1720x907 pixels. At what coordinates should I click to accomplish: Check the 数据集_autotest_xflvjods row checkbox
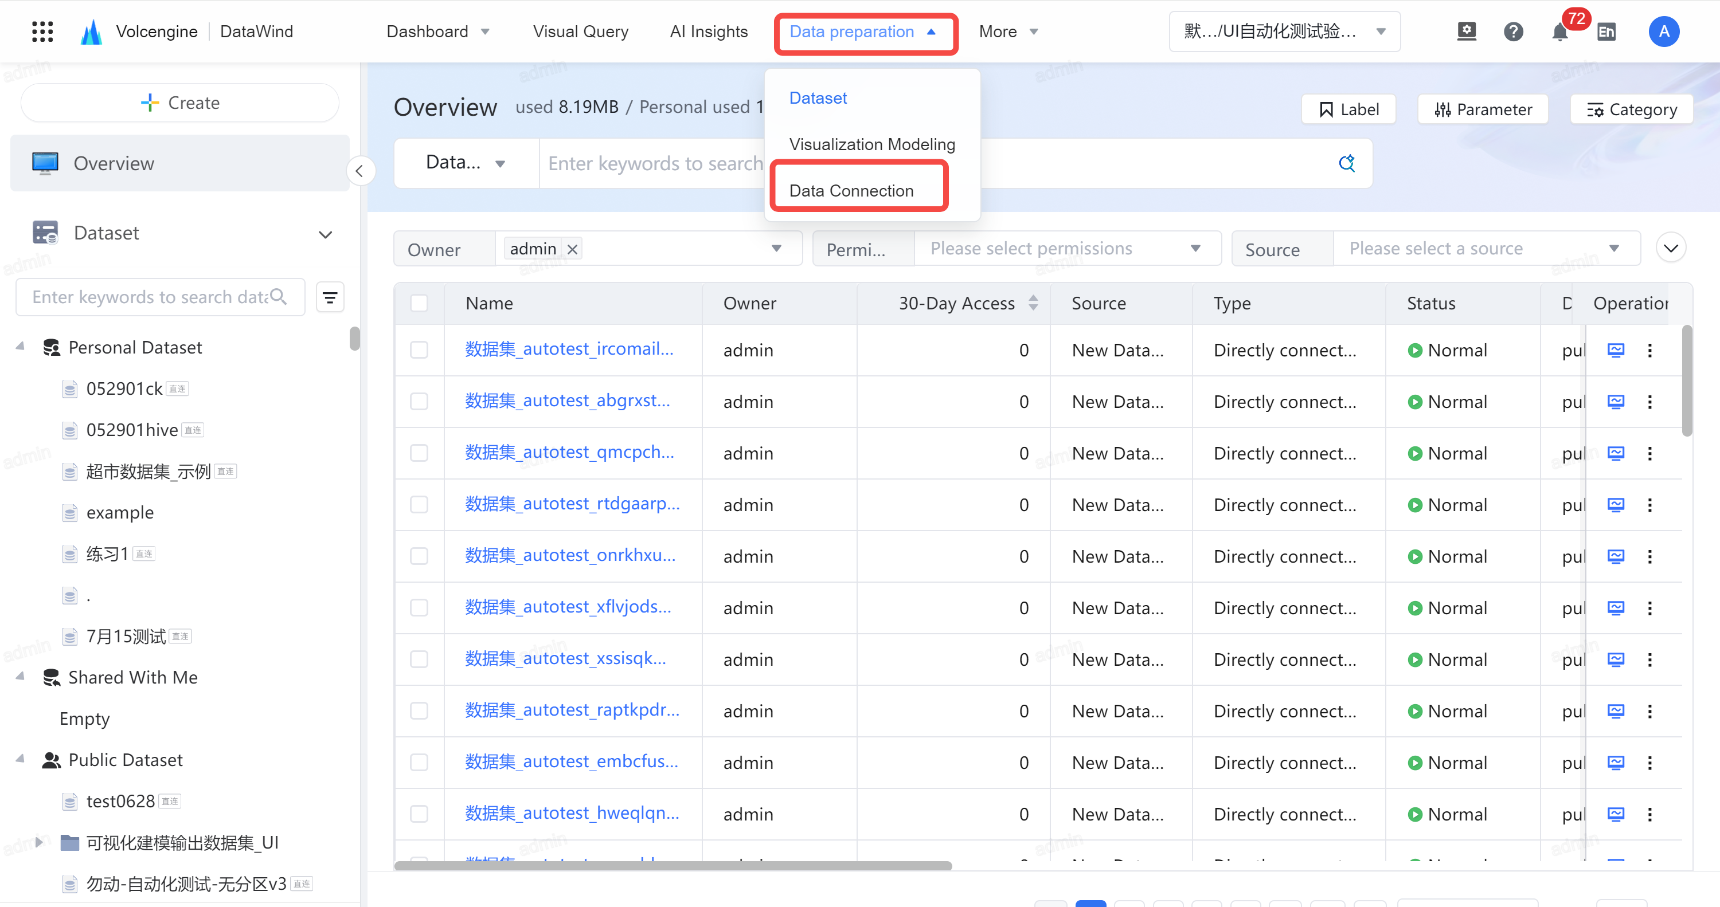coord(419,607)
